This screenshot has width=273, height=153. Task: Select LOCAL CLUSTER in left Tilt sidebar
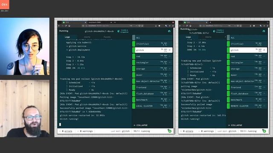[153, 106]
